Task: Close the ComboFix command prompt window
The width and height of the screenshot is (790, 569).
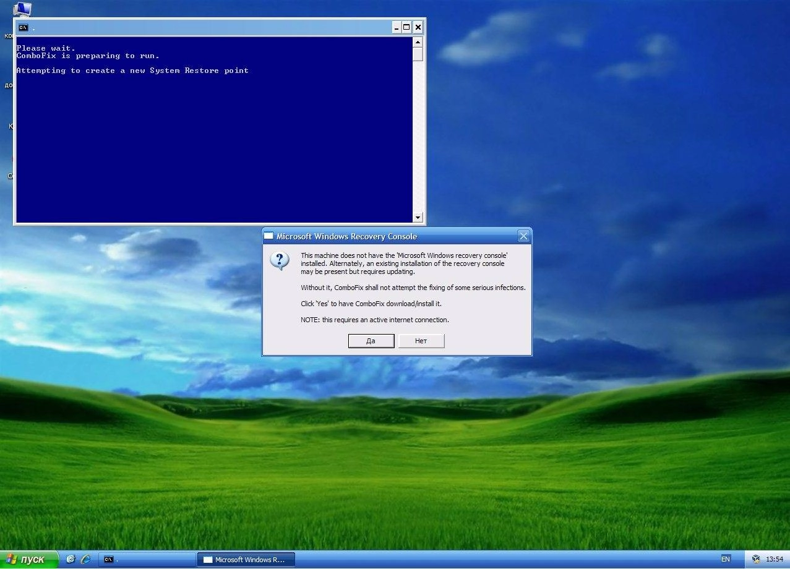Action: (418, 27)
